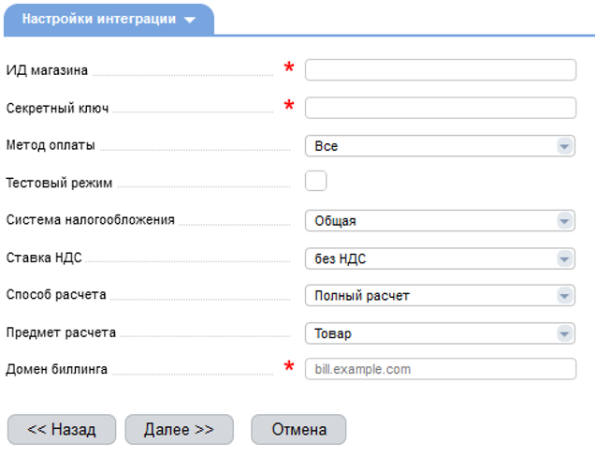Image resolution: width=596 pixels, height=458 pixels.
Task: Click the red asterisk beside Секретный ключ
Action: 289,107
